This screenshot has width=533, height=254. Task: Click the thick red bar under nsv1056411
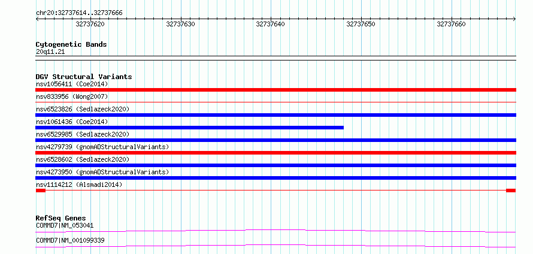[275, 90]
